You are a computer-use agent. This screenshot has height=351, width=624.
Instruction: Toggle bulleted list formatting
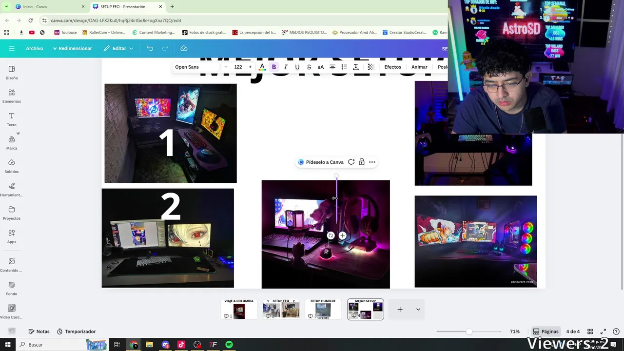[x=344, y=67]
